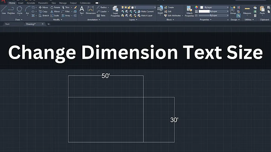Activate the Copy command
This screenshot has width=271, height=152.
[43, 12]
